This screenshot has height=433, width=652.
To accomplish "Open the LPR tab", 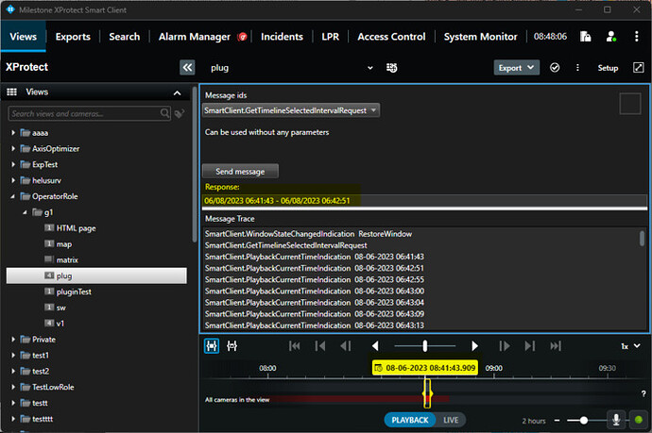I will click(330, 37).
